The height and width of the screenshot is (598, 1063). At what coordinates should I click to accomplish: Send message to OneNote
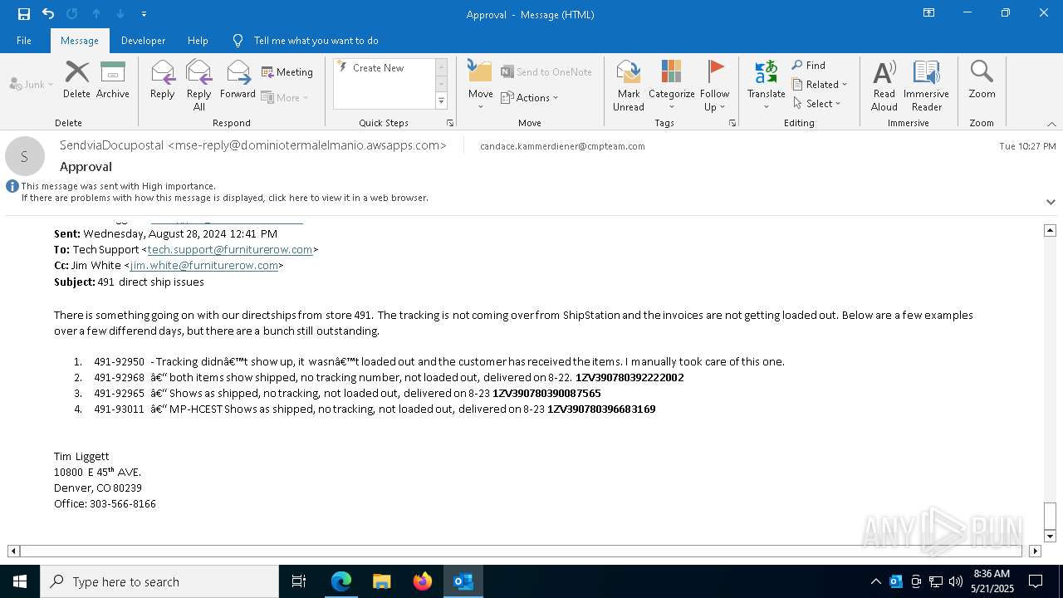pos(546,72)
